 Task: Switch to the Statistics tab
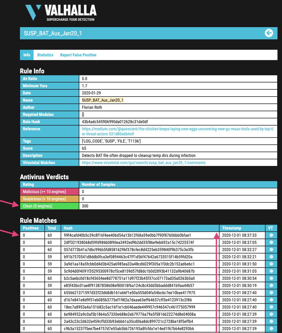point(45,55)
